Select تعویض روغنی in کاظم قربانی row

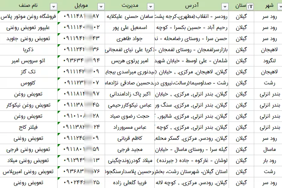coord(29,139)
